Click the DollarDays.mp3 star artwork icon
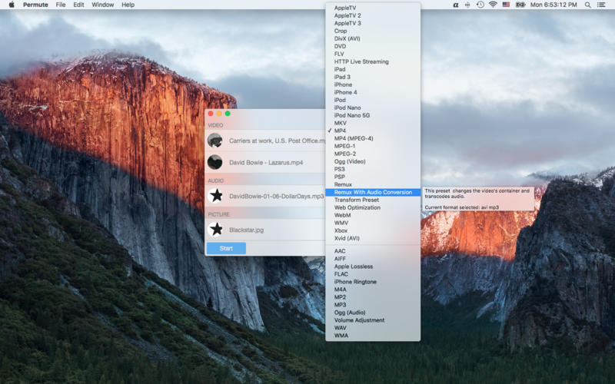Screen dimensions: 615x384 (x=216, y=196)
